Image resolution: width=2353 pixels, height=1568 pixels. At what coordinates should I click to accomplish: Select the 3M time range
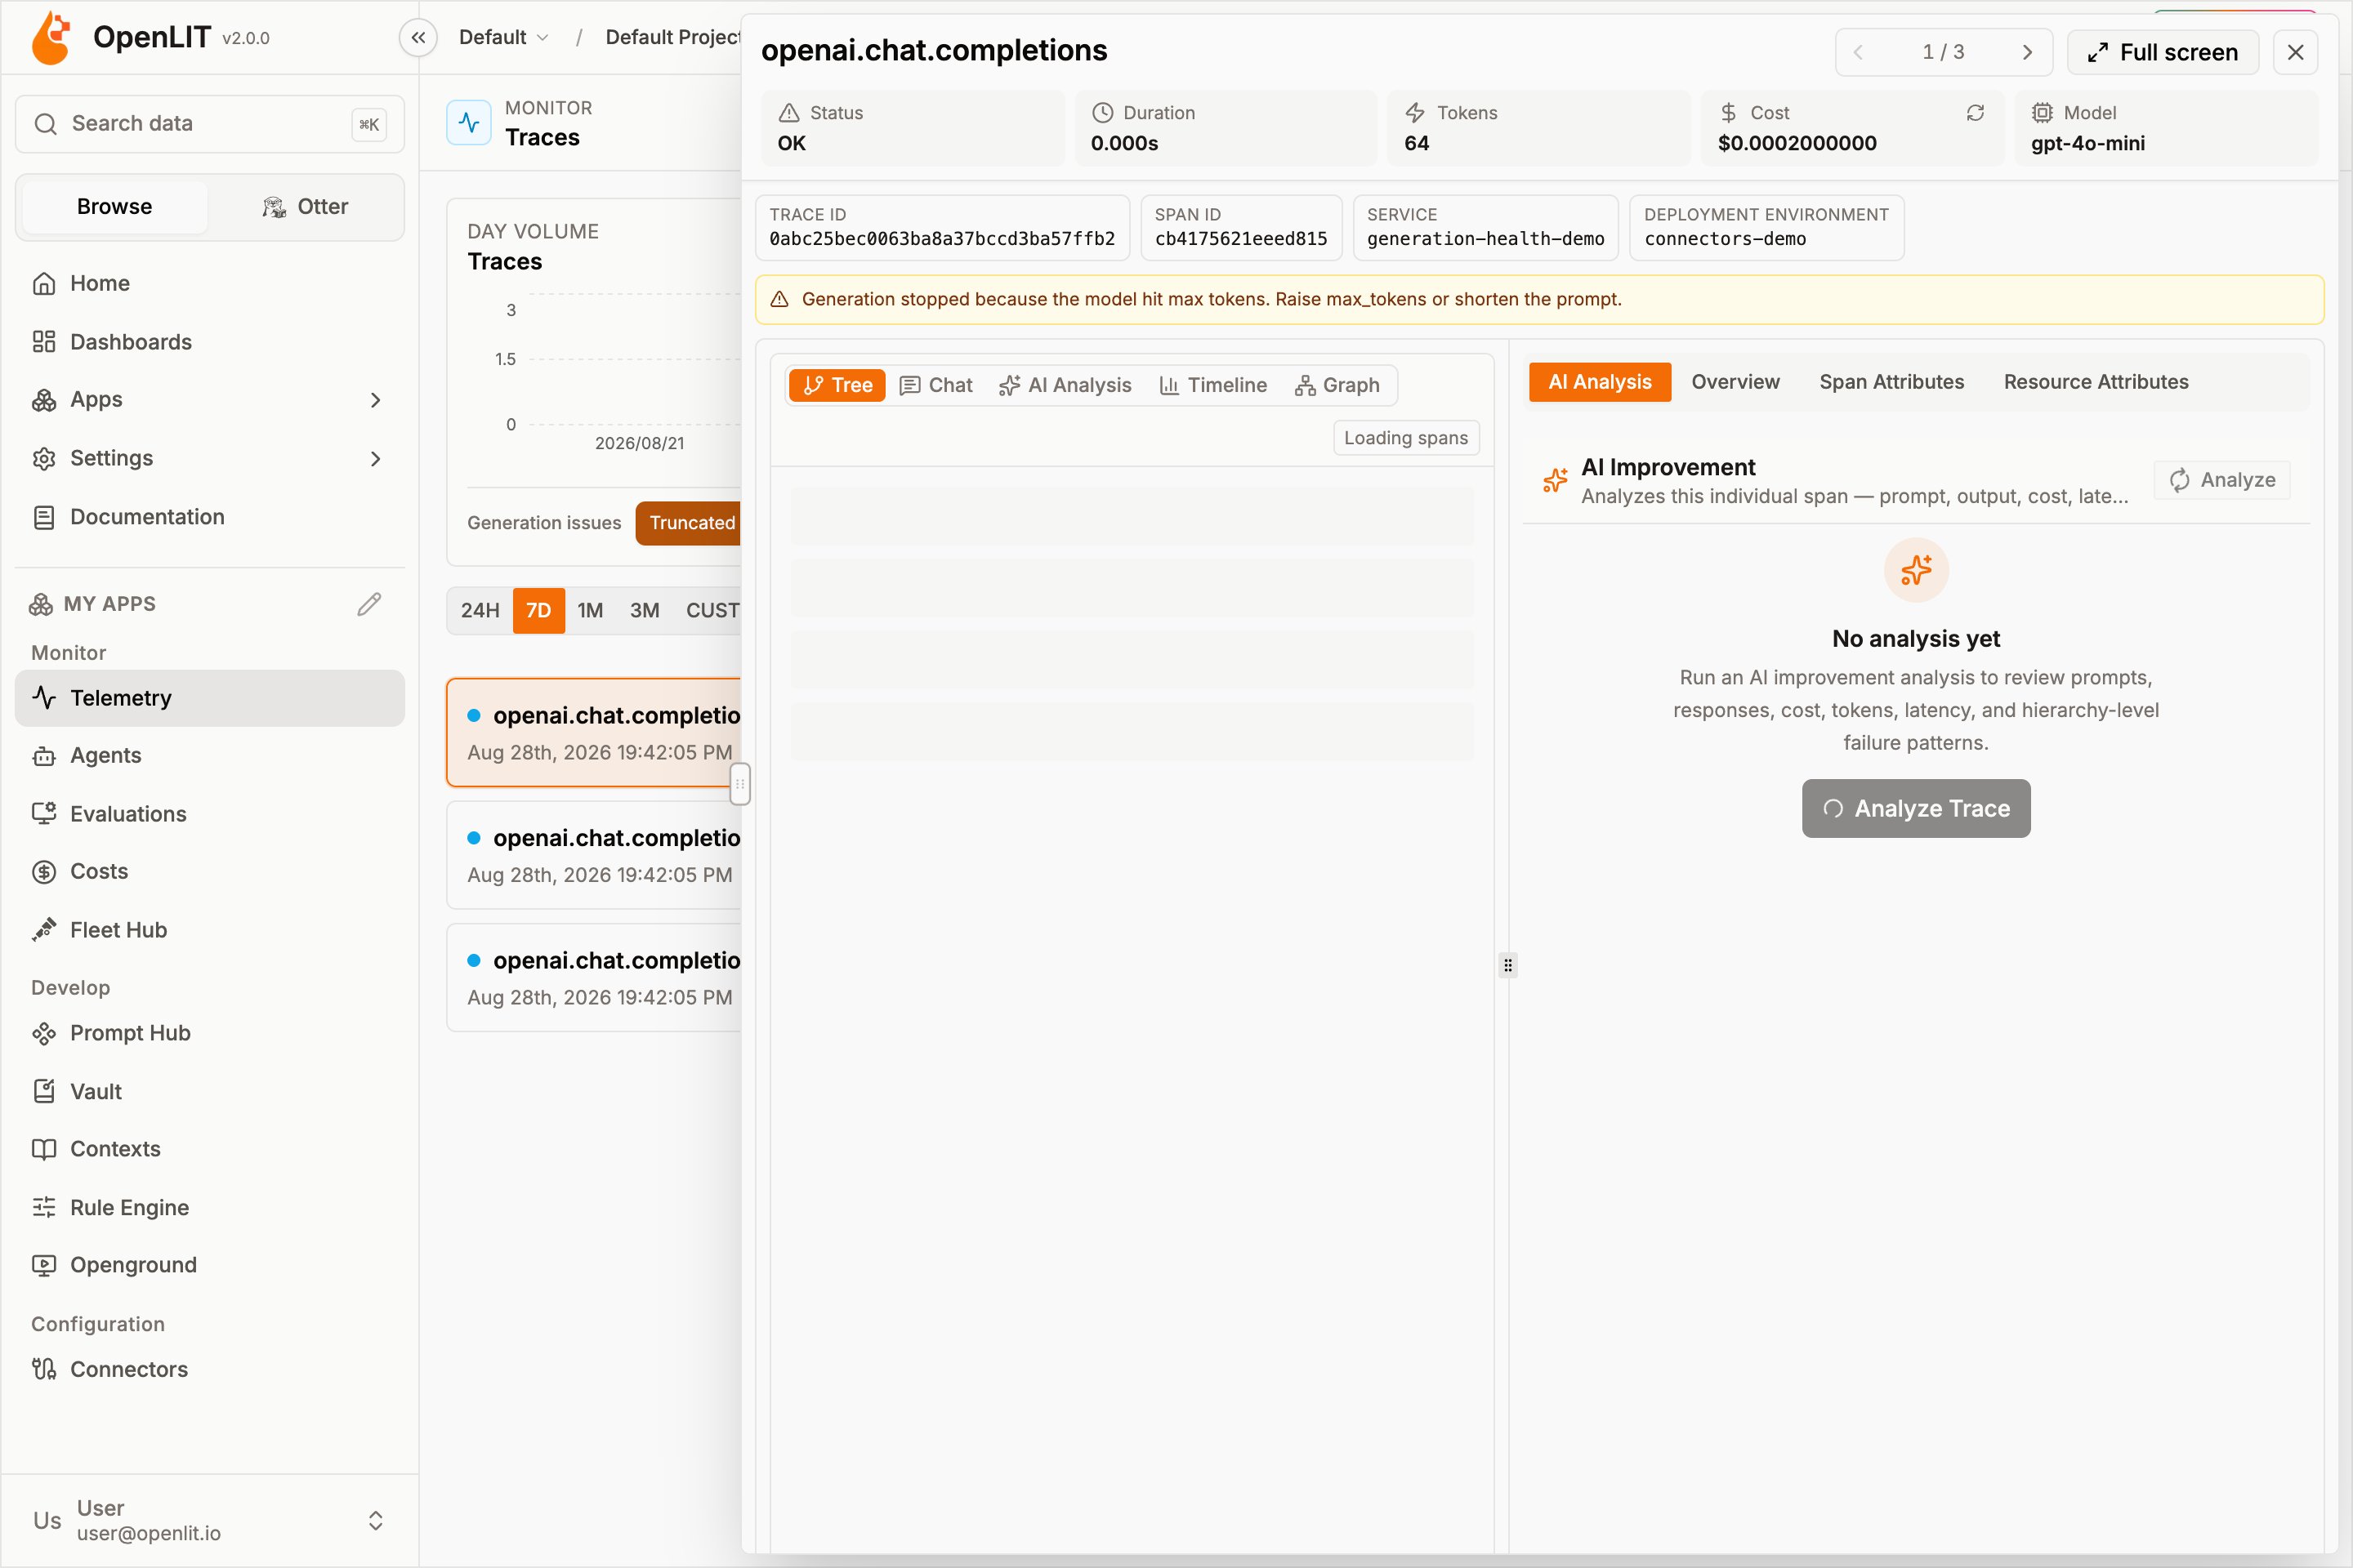pos(645,610)
